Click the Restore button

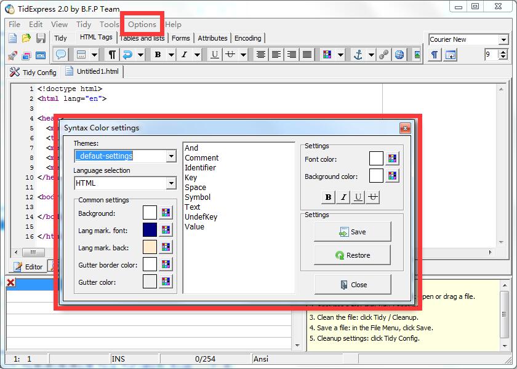(x=353, y=255)
